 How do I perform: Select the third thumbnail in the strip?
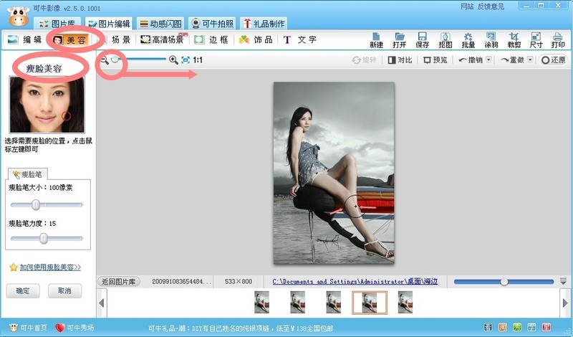point(333,303)
